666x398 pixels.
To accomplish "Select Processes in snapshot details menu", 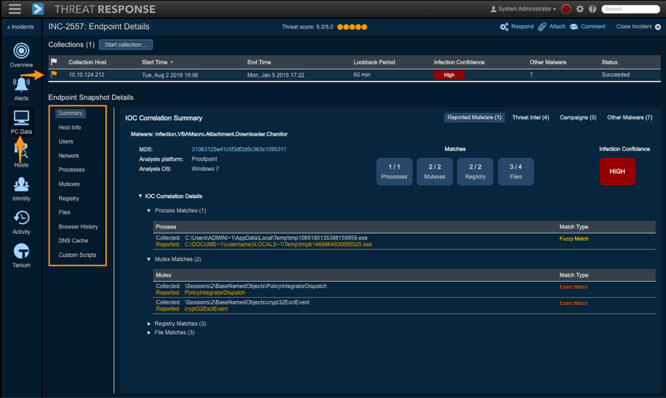I will [x=71, y=170].
